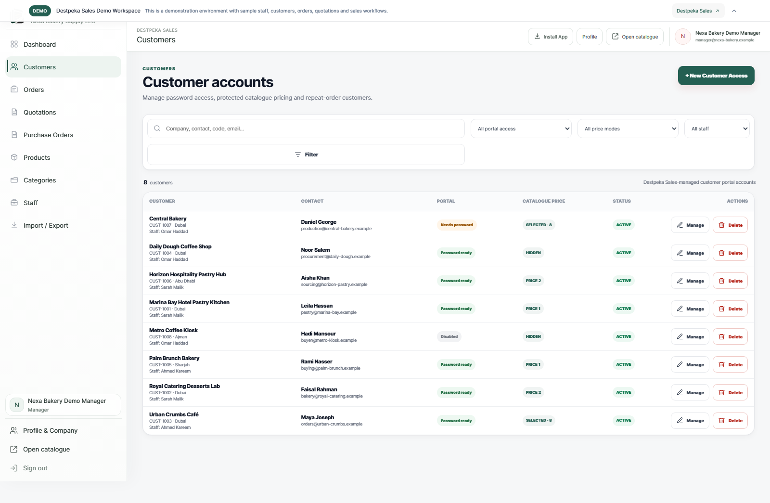Click the pencil icon for Central Bakery
Screen dimensions: 770x503
coord(680,225)
